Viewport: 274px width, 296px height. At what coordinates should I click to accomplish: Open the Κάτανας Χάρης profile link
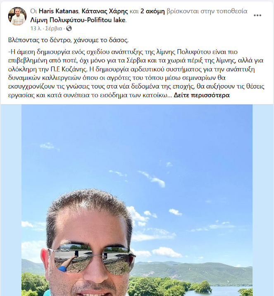coord(105,11)
